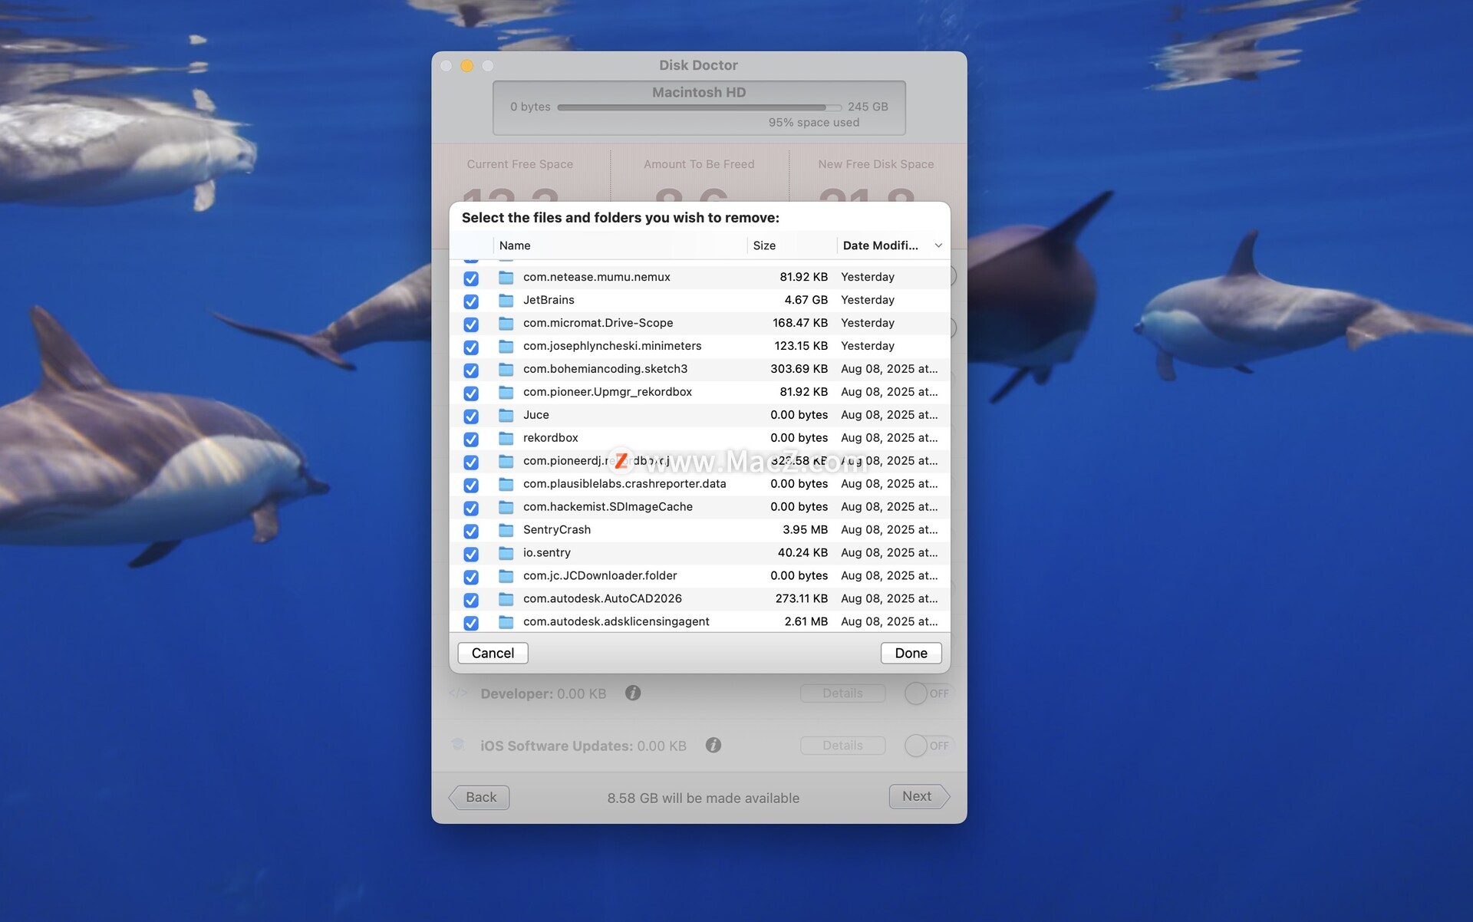Uncheck com.bohemiancoding.sketch3 checkbox
This screenshot has height=922, width=1473.
click(x=471, y=370)
